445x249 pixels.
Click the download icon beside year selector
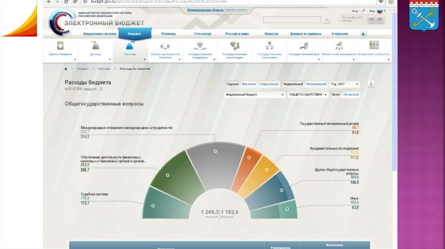pos(371,84)
